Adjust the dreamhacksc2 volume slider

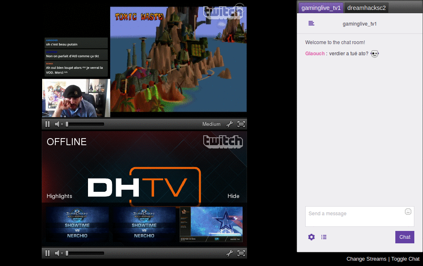pos(85,253)
